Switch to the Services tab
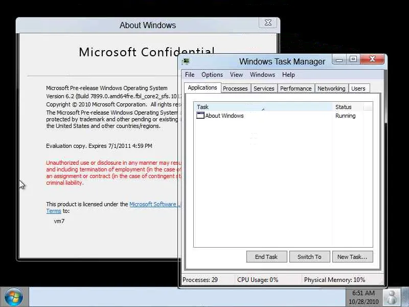This screenshot has width=409, height=307. pyautogui.click(x=264, y=89)
